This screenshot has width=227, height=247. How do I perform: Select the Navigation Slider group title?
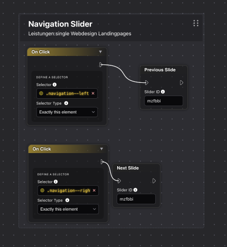[x=60, y=24]
